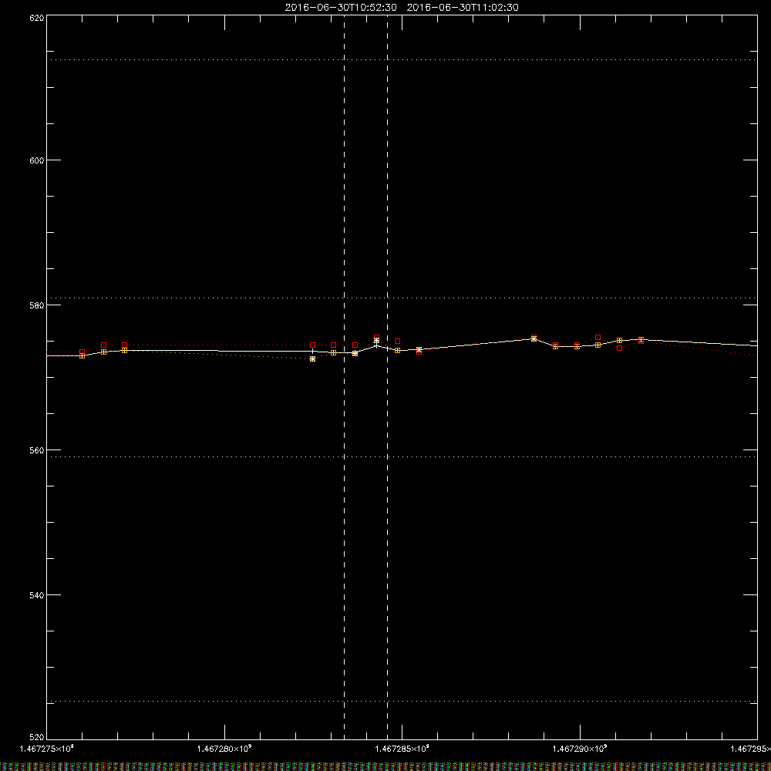Click the end timestamp 2016-06-30T11:02:30 in the title
The width and height of the screenshot is (771, 771).
click(463, 8)
